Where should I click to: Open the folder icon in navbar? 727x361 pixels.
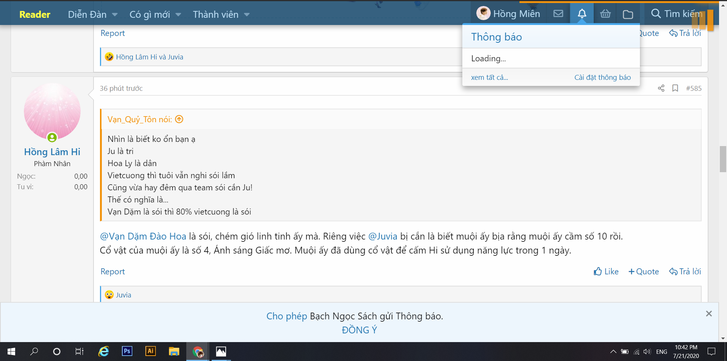point(628,14)
